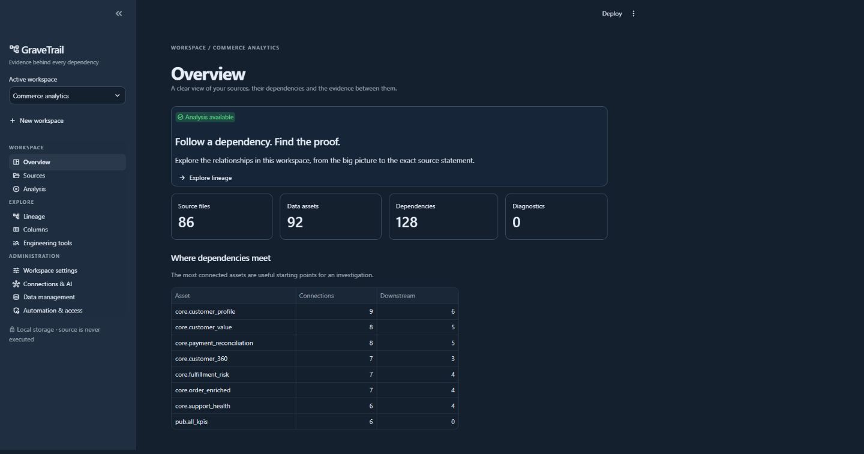The height and width of the screenshot is (454, 864).
Task: Click the green check Analysis available badge
Action: 205,118
